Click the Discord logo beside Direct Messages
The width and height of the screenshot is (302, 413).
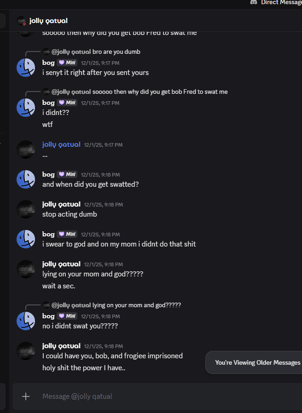(x=254, y=2)
